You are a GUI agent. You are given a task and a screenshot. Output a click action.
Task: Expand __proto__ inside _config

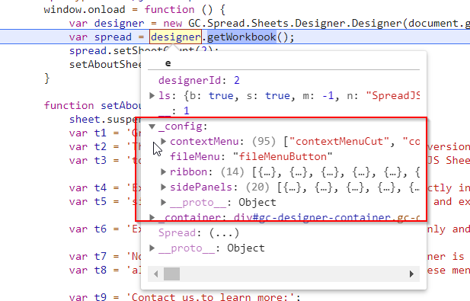point(163,203)
